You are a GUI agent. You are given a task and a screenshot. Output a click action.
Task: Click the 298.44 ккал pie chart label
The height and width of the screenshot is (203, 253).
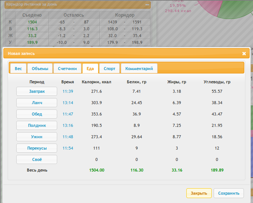tap(178, 11)
